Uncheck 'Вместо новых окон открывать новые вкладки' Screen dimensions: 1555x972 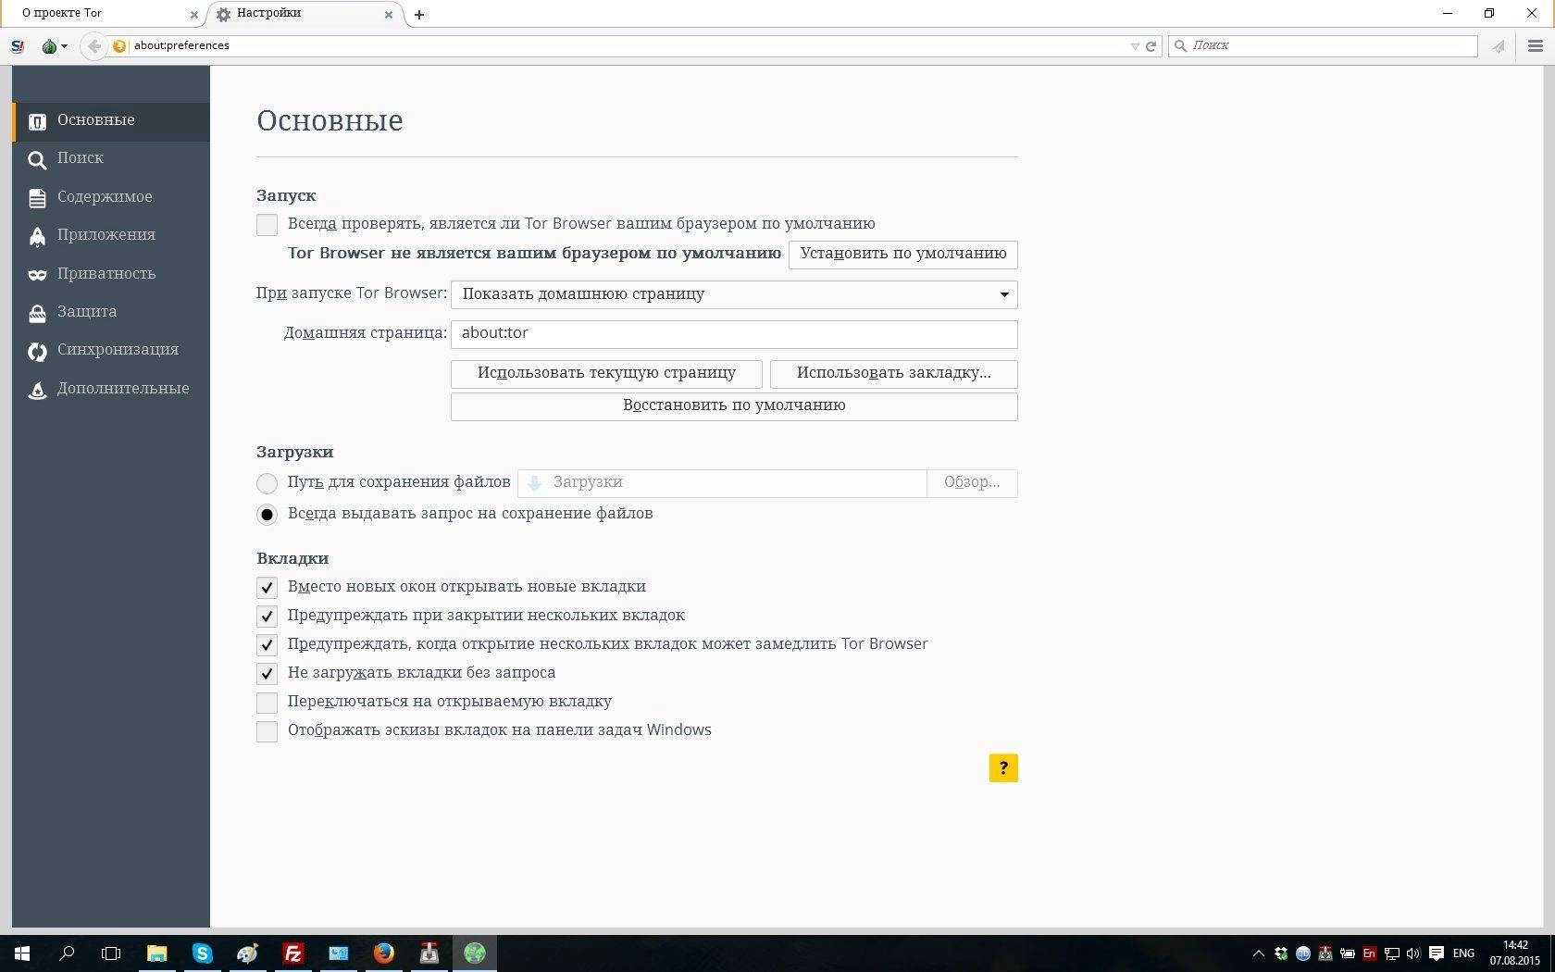tap(267, 588)
